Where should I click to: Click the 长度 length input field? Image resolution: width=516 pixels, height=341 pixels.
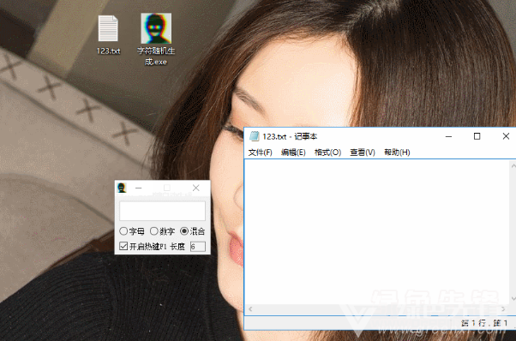coord(198,246)
